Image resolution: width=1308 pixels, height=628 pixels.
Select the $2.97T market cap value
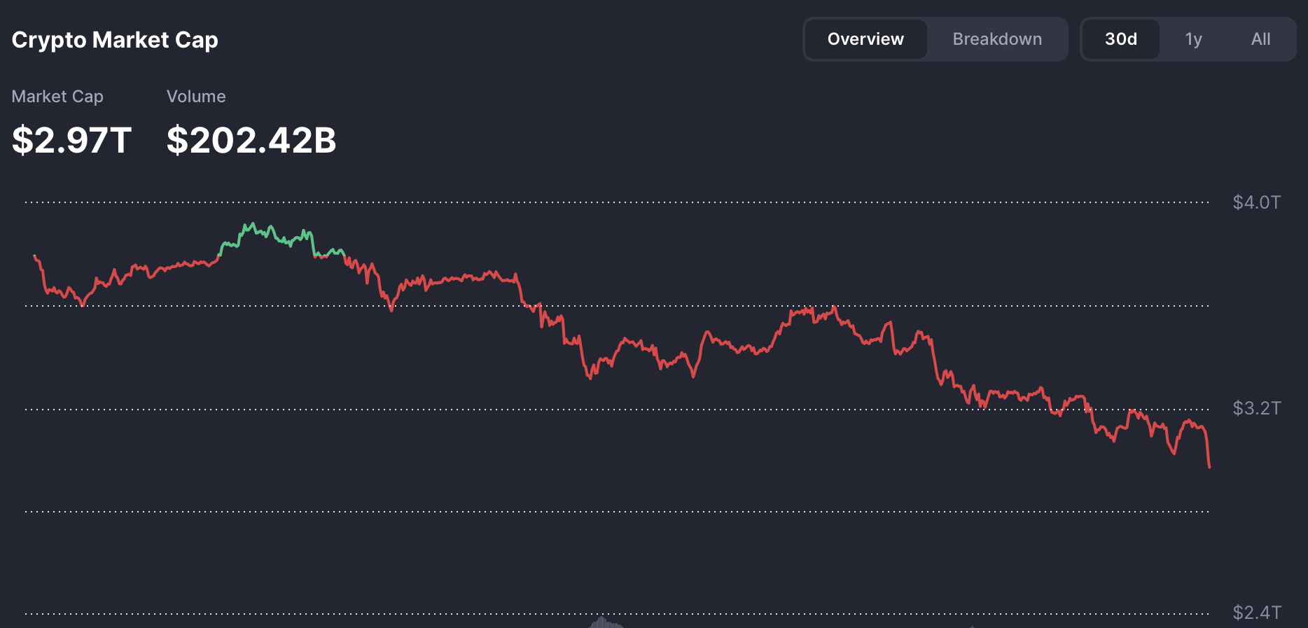(x=71, y=140)
